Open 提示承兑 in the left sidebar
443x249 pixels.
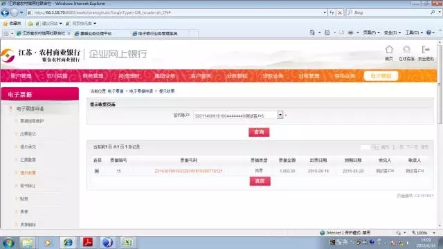(x=28, y=147)
